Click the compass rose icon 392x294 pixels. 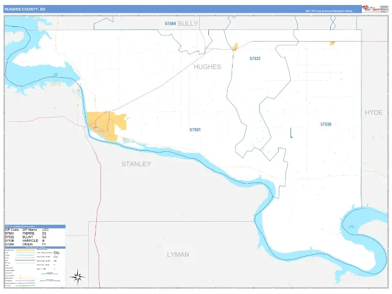point(78,277)
